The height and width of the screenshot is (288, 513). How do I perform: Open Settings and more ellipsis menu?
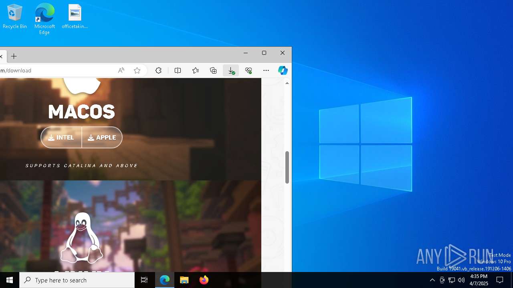(266, 70)
